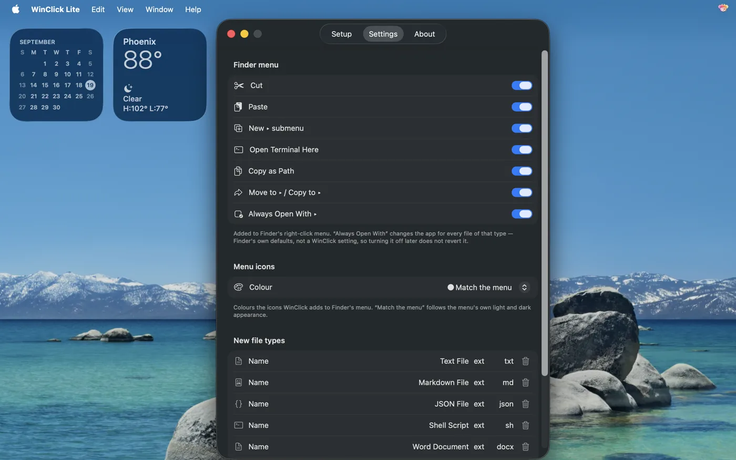Click the New submenu plus icon
Image resolution: width=736 pixels, height=460 pixels.
click(x=238, y=128)
